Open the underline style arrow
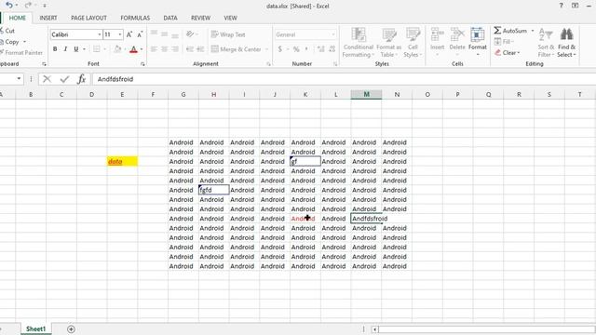This screenshot has height=335, width=596. point(84,49)
